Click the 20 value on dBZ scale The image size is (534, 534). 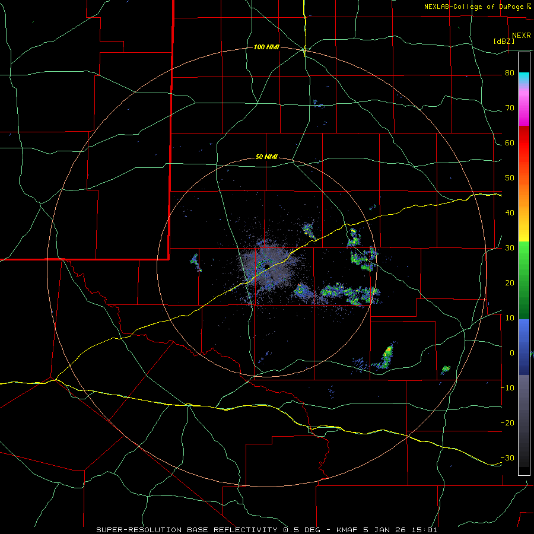click(510, 283)
